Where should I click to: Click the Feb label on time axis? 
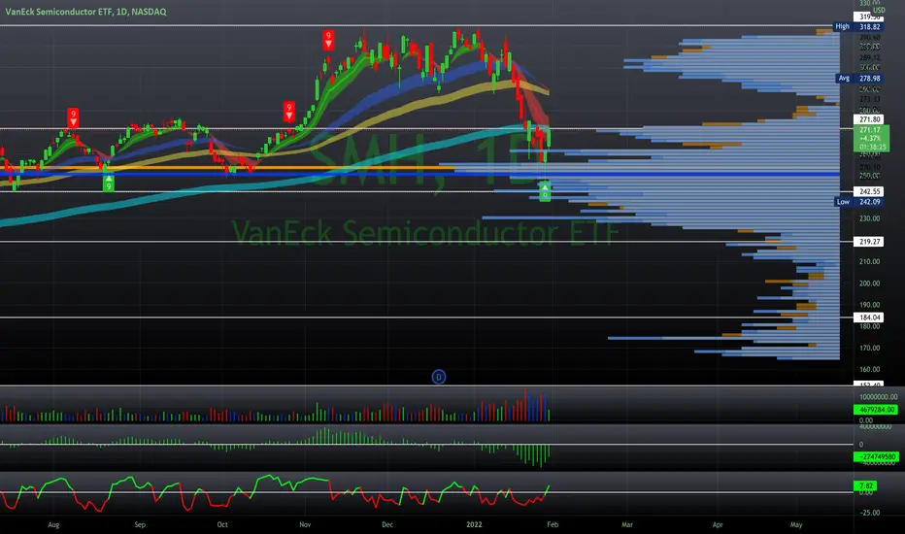tap(553, 524)
